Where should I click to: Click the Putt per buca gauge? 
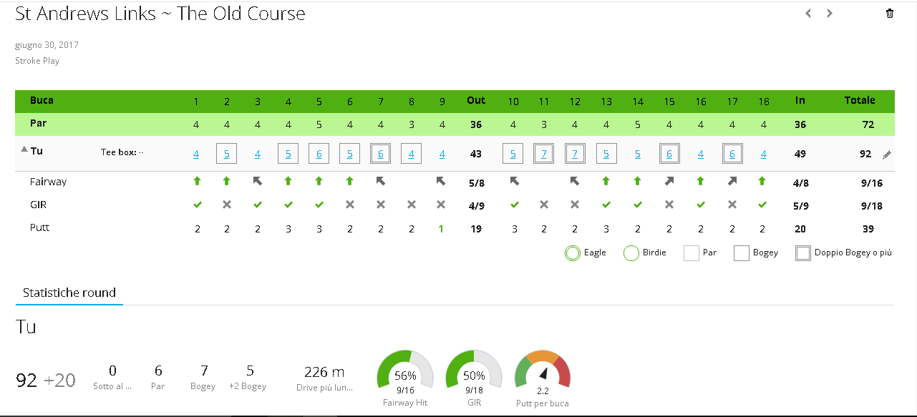pos(543,376)
